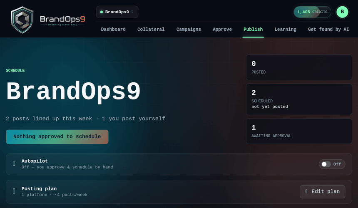358x208 pixels.
Task: Click the SCHEDULE section label
Action: [x=15, y=70]
